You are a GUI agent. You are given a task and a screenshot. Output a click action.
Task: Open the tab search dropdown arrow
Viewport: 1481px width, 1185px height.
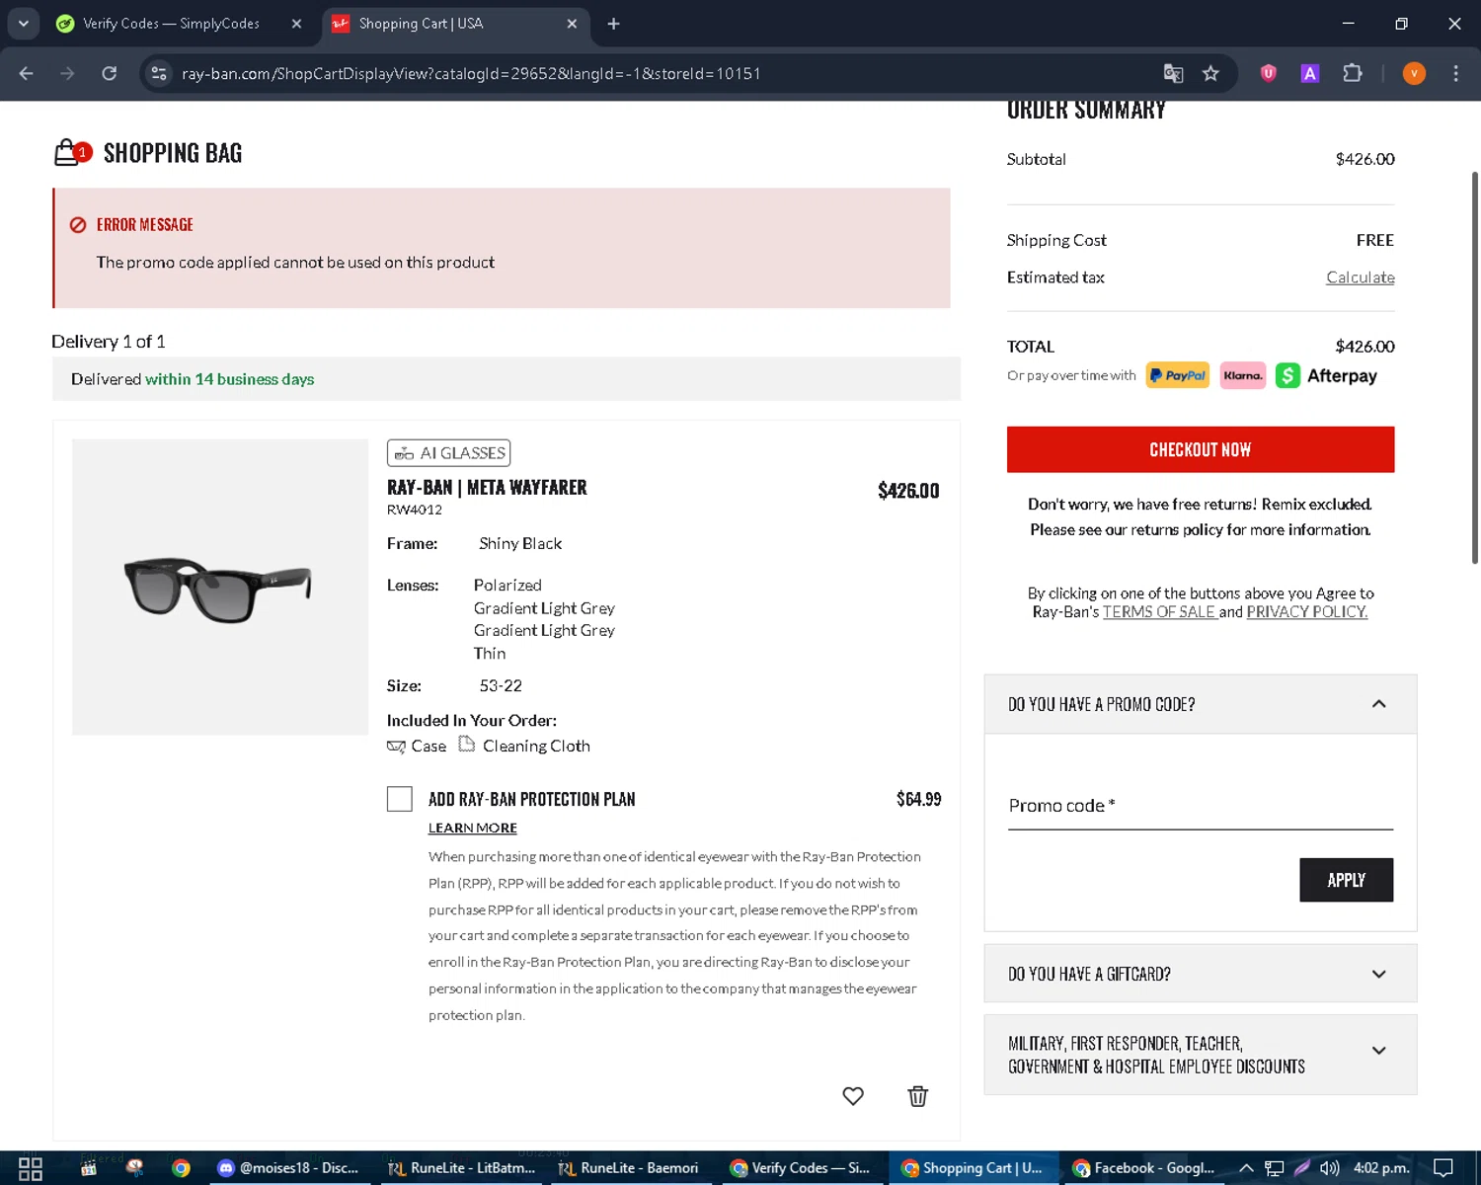pyautogui.click(x=23, y=24)
